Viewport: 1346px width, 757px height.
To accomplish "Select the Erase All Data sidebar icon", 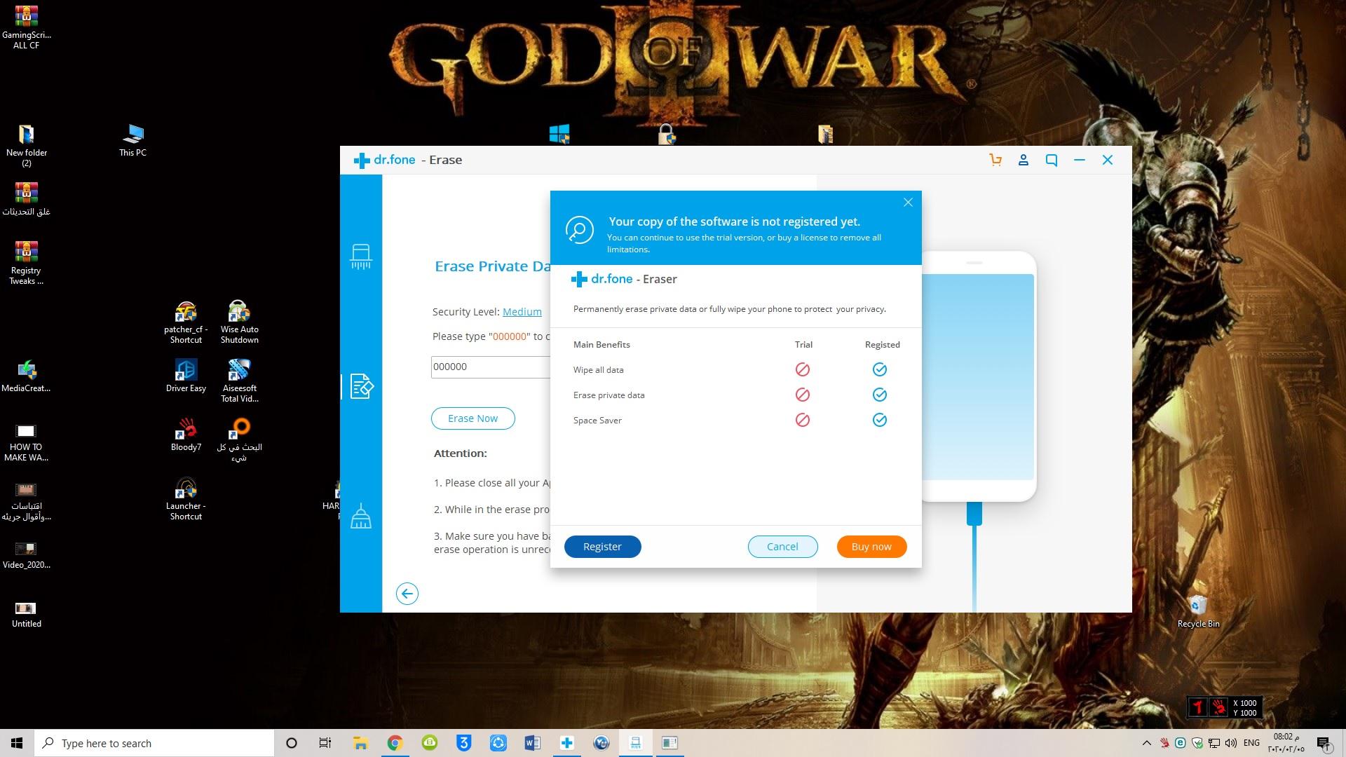I will point(361,257).
